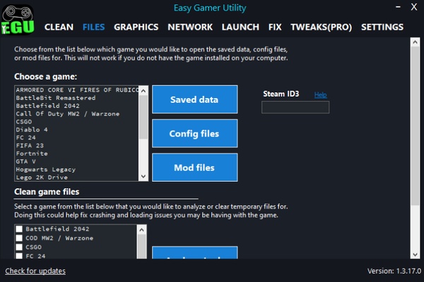The width and height of the screenshot is (424, 282).
Task: Open the CLEAN tab
Action: click(59, 27)
